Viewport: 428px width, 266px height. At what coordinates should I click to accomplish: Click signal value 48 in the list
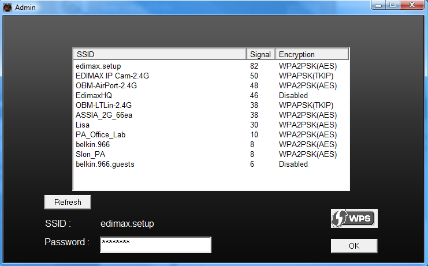point(254,85)
